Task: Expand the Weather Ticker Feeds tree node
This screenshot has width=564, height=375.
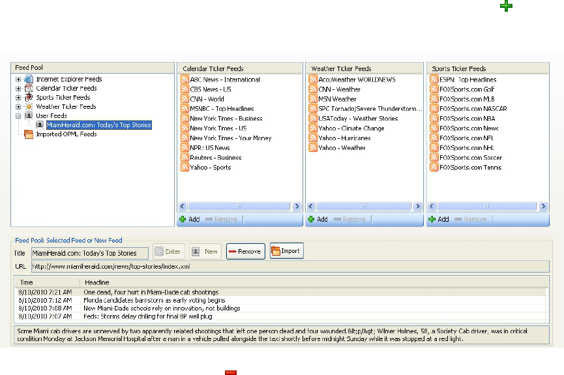Action: pos(18,106)
